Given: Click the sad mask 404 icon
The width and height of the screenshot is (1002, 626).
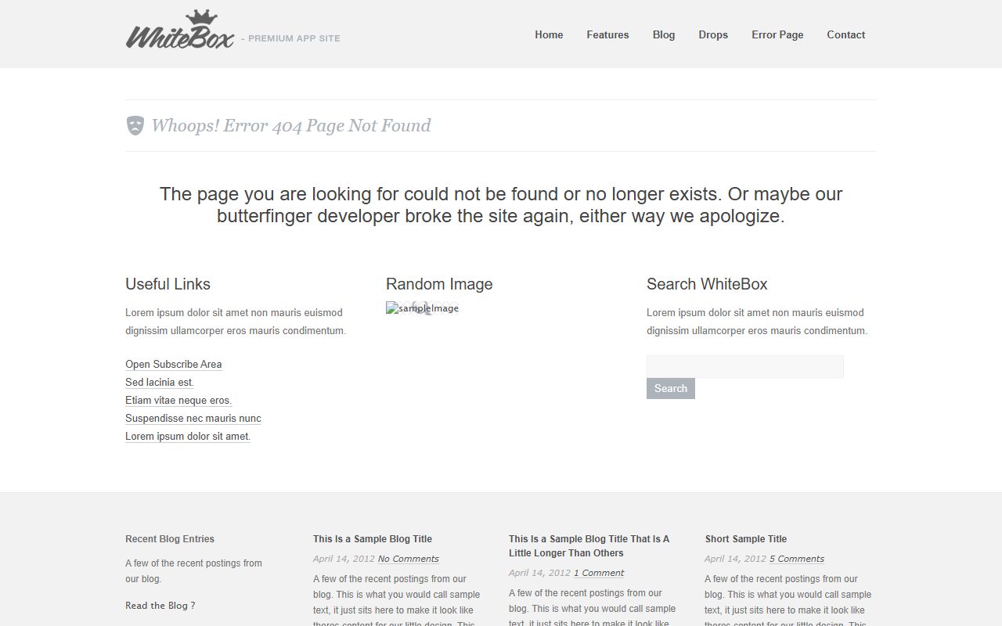Looking at the screenshot, I should tap(135, 125).
